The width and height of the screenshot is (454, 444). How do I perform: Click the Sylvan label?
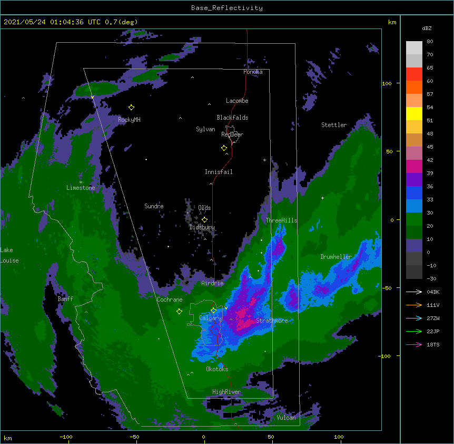point(205,129)
